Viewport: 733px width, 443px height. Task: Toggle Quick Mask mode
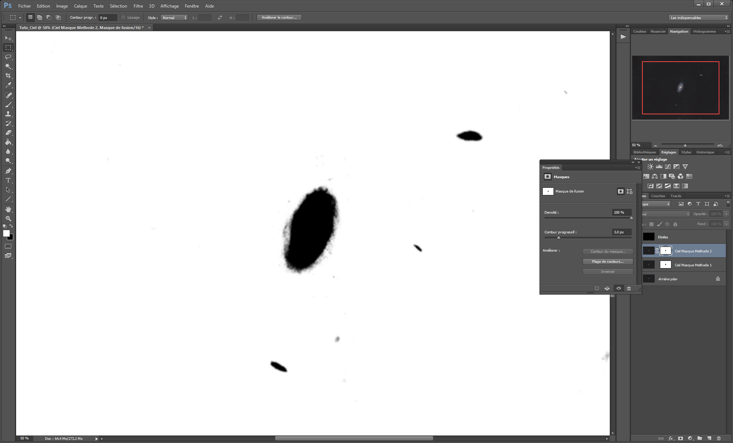[x=8, y=246]
